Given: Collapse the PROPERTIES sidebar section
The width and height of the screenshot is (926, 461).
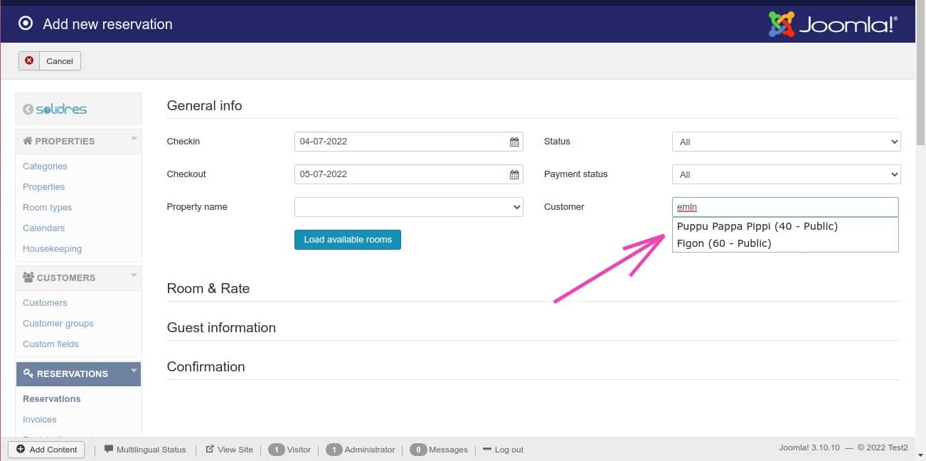Looking at the screenshot, I should [x=134, y=139].
